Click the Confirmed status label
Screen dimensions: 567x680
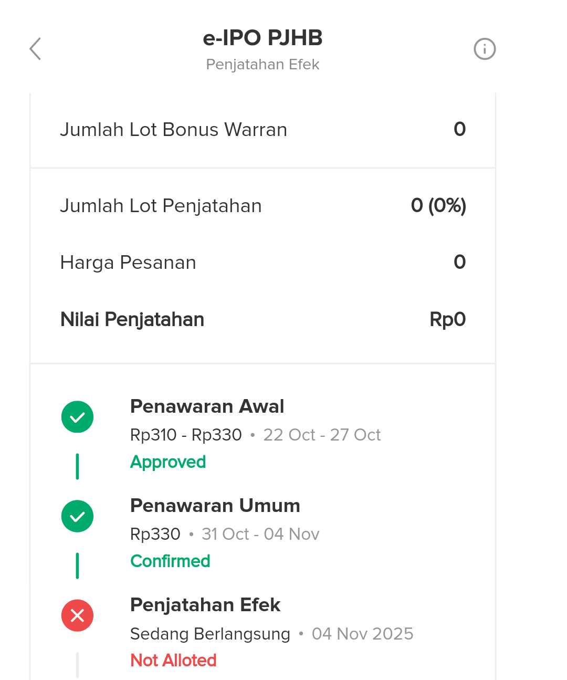[x=170, y=561]
